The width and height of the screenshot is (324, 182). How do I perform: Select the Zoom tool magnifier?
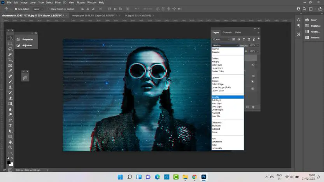pyautogui.click(x=11, y=147)
